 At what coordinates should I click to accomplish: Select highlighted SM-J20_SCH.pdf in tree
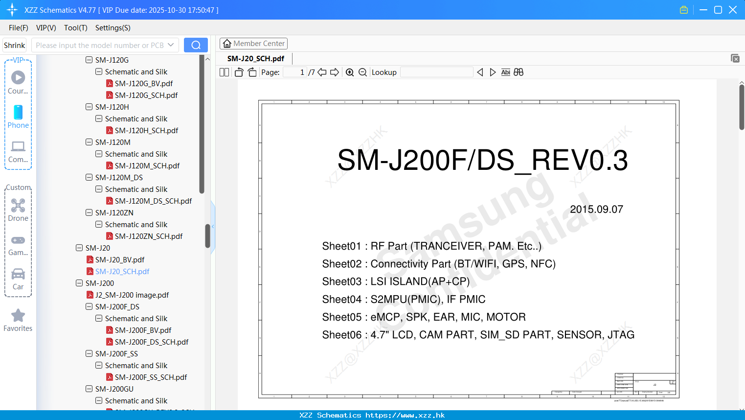click(x=122, y=271)
